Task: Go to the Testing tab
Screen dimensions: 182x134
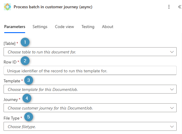Action: tap(88, 27)
